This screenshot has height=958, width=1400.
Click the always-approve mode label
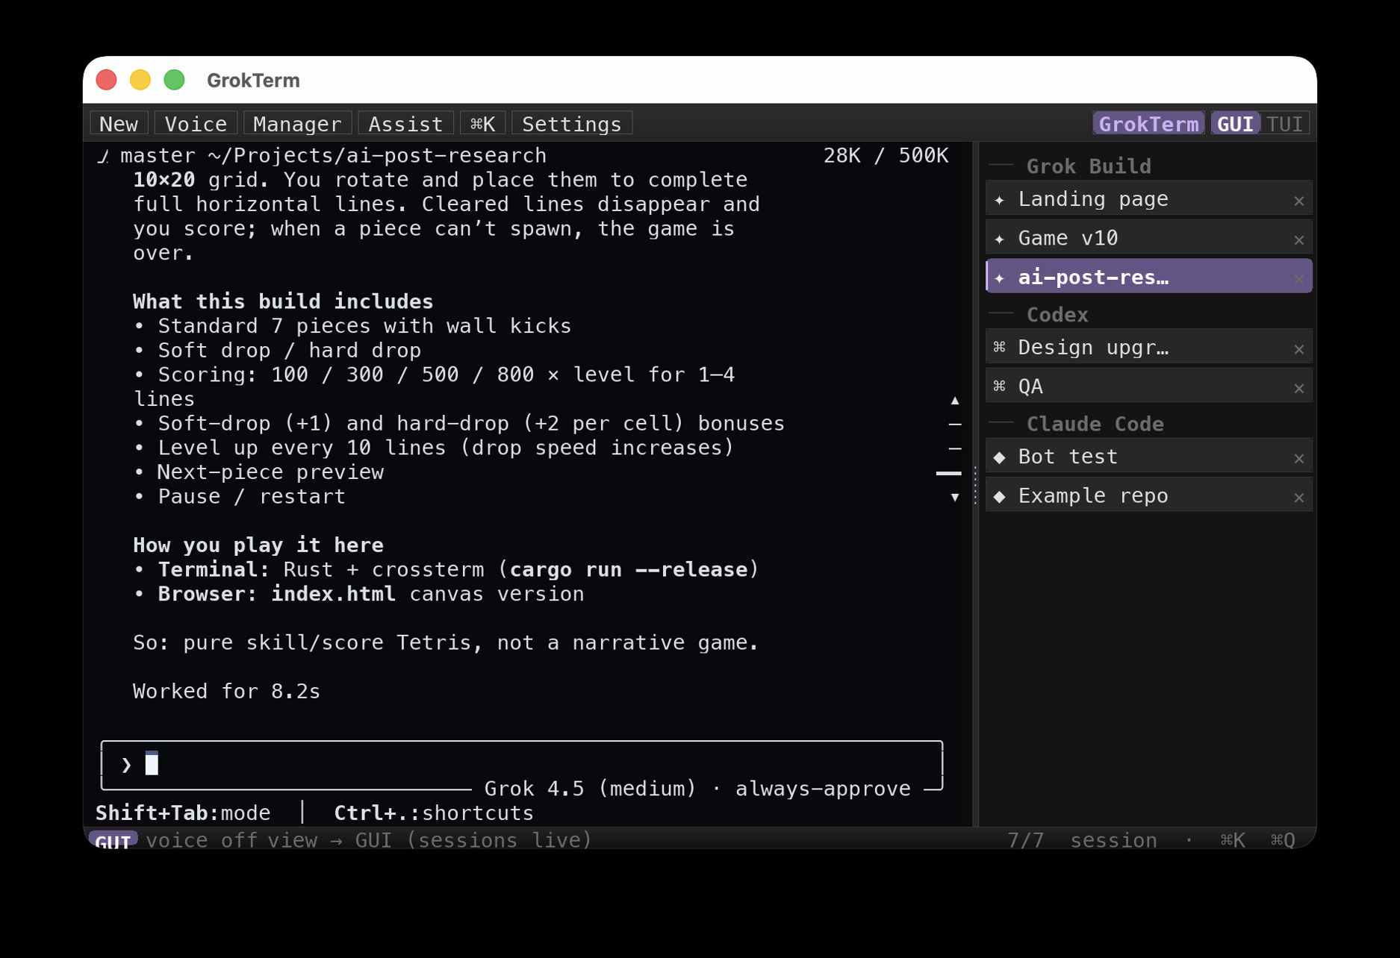(x=823, y=789)
